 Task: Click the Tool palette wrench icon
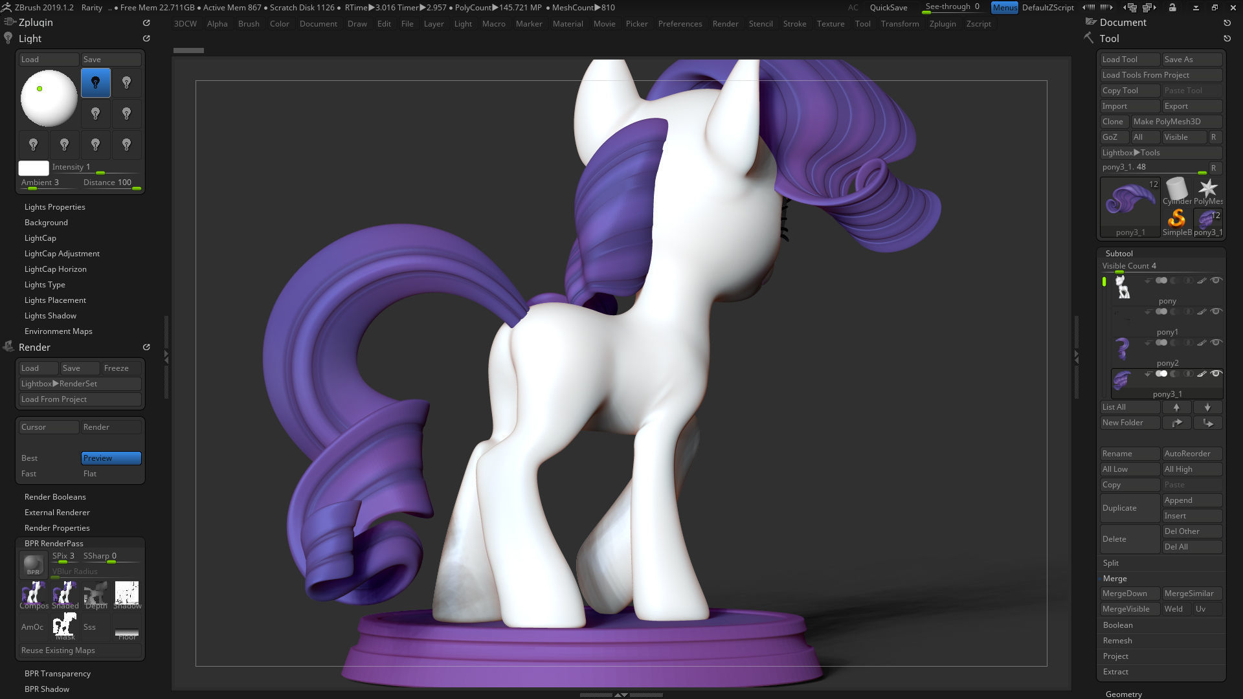(x=1090, y=38)
